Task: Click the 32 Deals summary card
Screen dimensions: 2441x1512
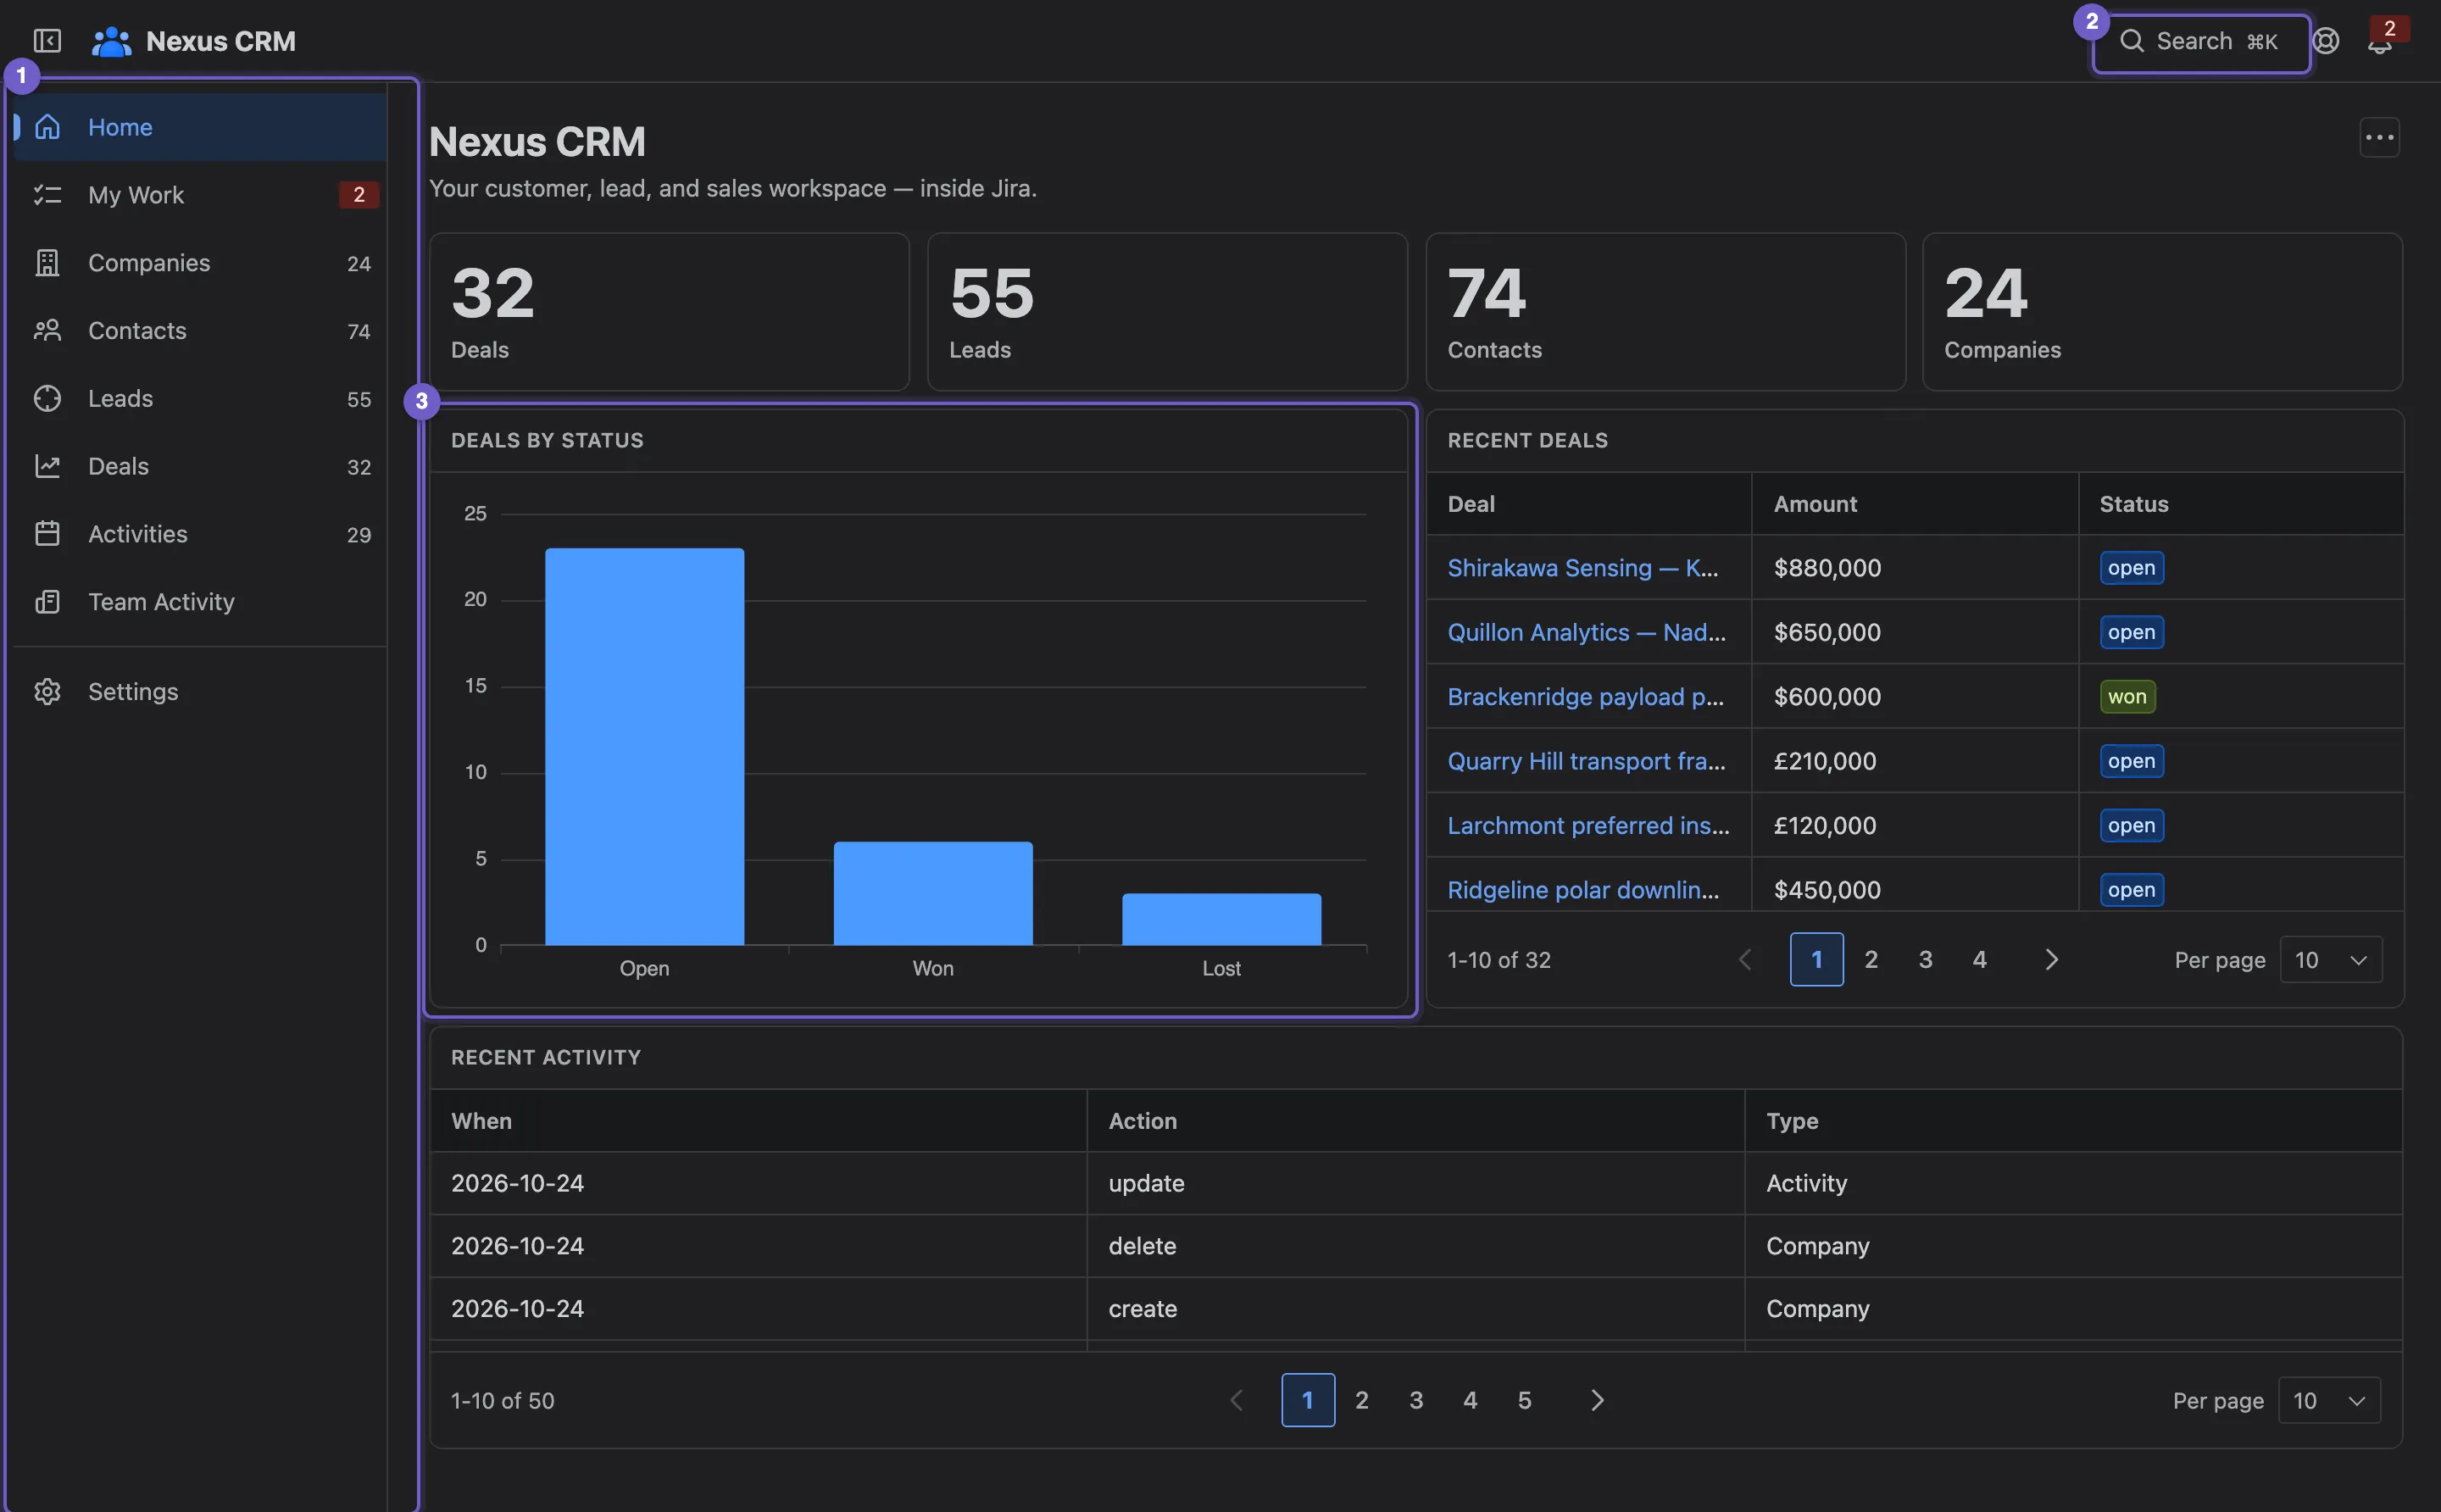Action: click(669, 312)
